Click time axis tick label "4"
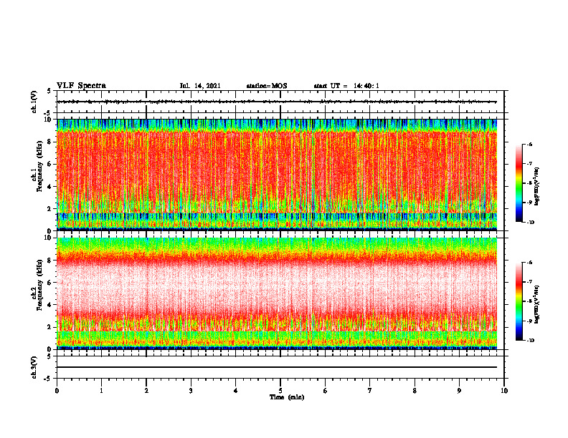Screen dimensions: 568x438 236,391
